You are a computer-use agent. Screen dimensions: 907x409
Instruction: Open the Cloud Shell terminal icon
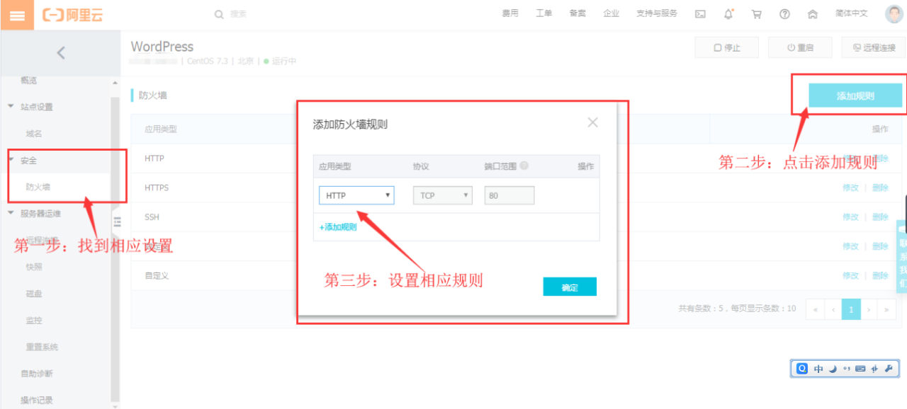coord(700,14)
